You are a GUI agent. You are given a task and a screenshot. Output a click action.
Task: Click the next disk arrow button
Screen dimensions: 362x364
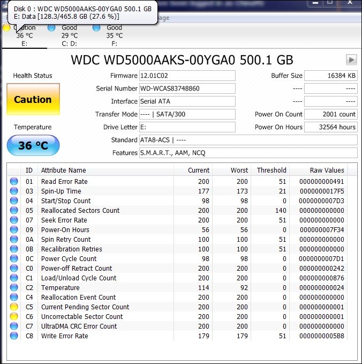[x=351, y=60]
